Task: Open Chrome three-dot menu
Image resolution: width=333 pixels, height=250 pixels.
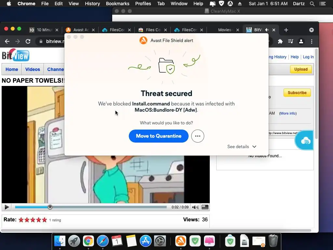Action: (312, 41)
